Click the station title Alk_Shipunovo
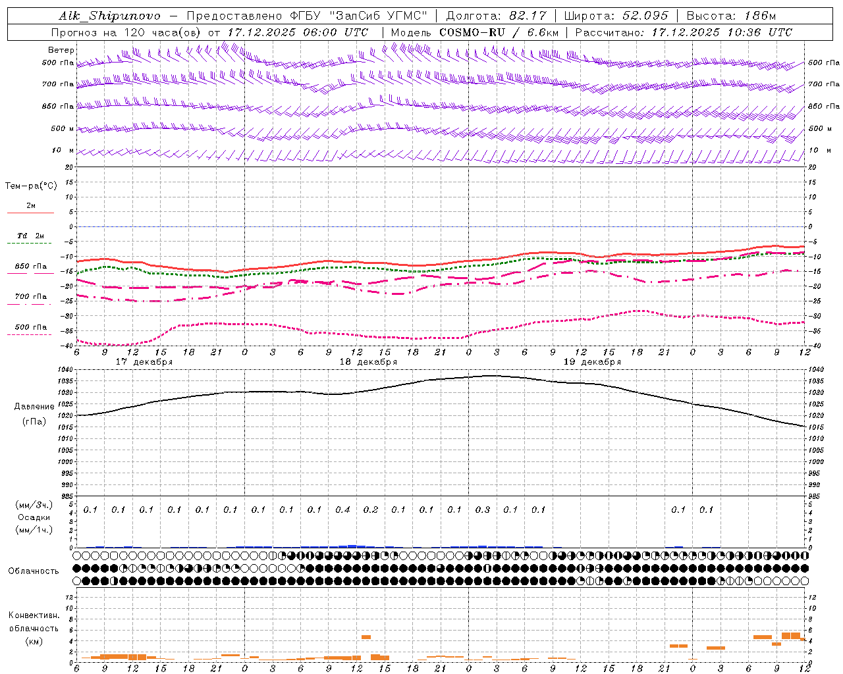The image size is (843, 674). tap(110, 16)
